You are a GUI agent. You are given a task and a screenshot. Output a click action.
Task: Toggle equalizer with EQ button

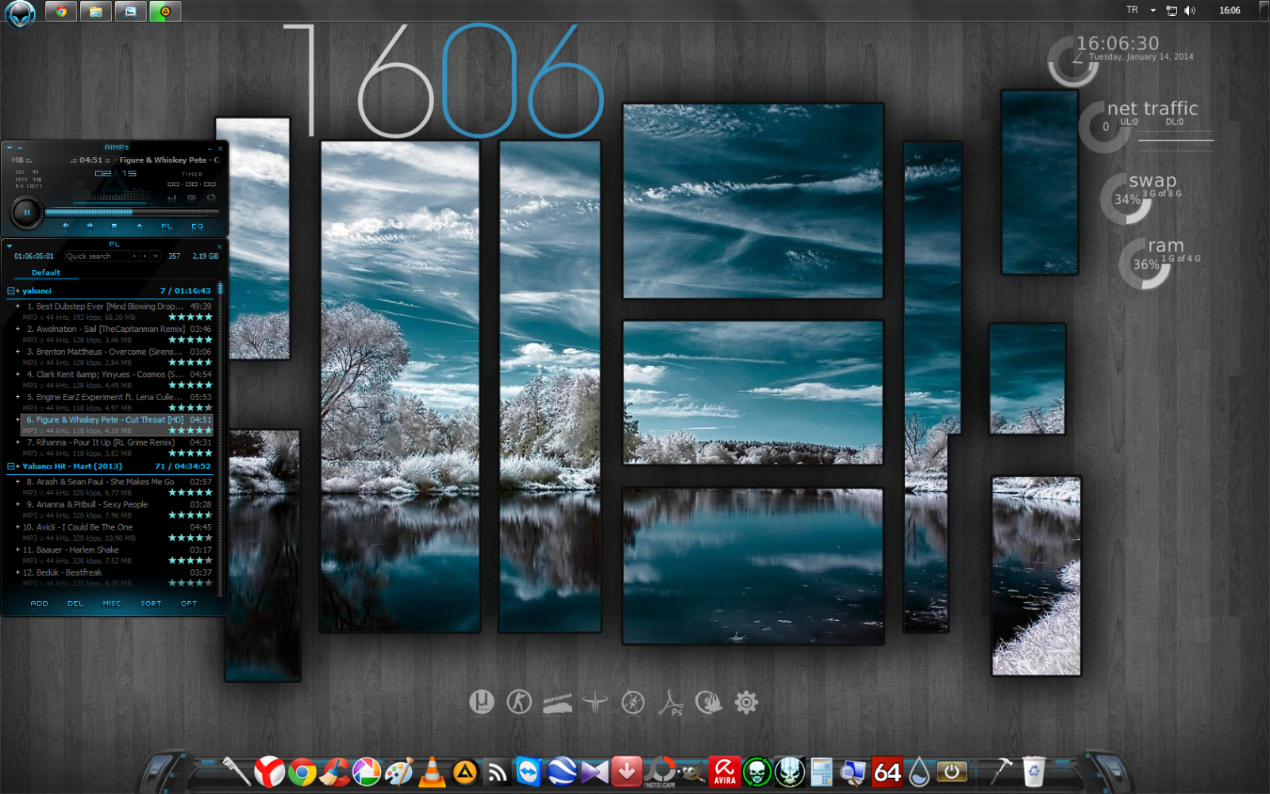tap(197, 226)
